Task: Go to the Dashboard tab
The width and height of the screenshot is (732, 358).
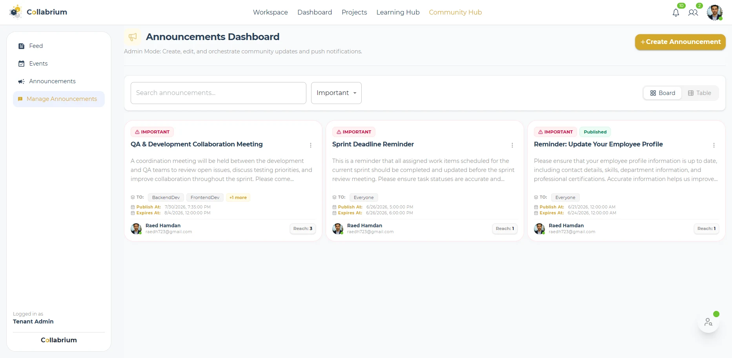Action: point(315,12)
